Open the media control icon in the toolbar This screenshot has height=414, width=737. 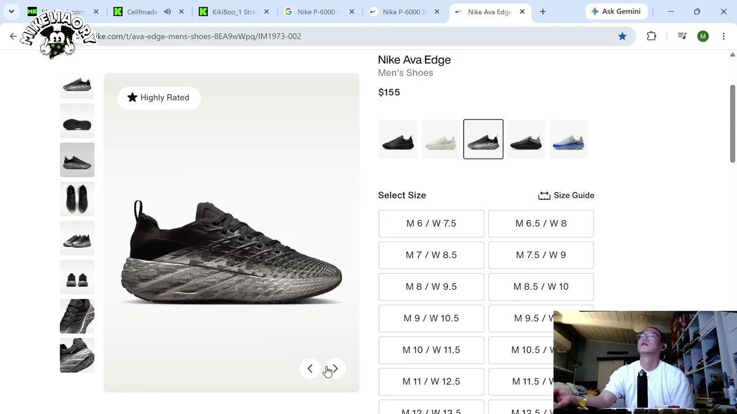pos(682,36)
